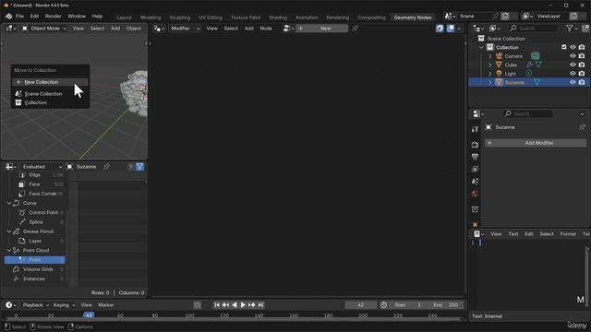Click the outliner search field
The image size is (591, 332).
[533, 29]
